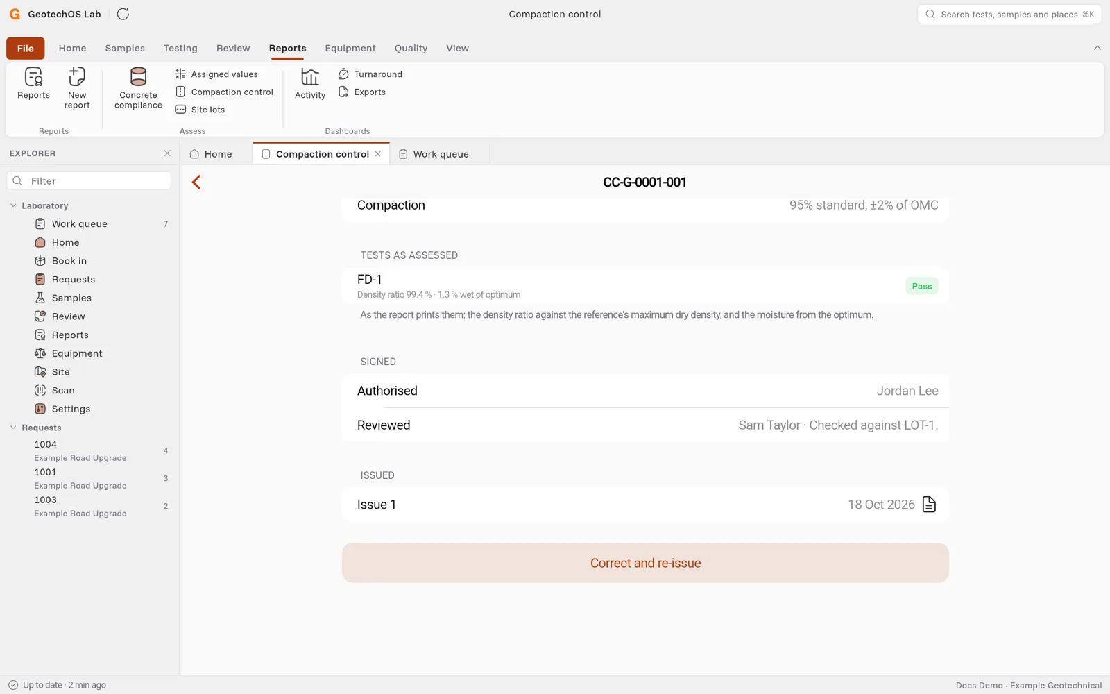The width and height of the screenshot is (1110, 694).
Task: Open Settings in Explorer sidebar
Action: [90, 409]
